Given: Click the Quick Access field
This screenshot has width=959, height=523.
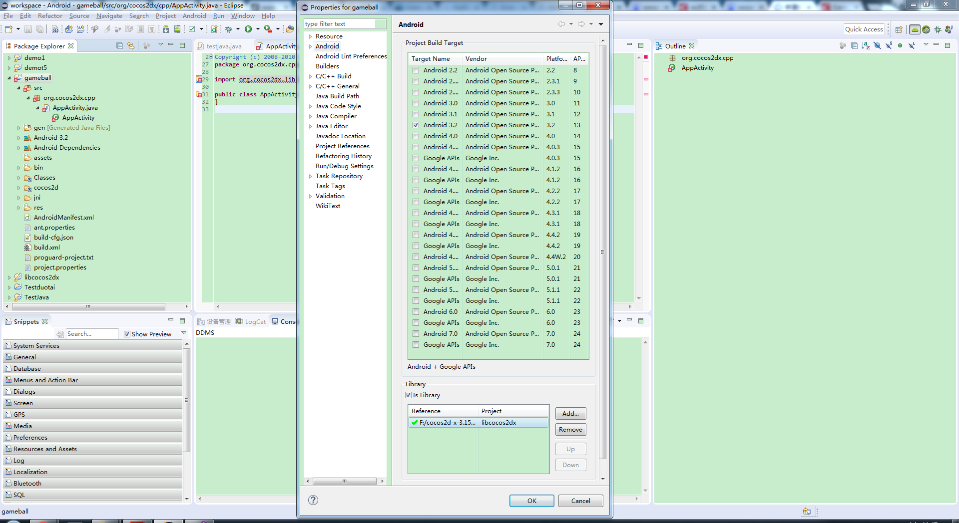Looking at the screenshot, I should pos(864,29).
